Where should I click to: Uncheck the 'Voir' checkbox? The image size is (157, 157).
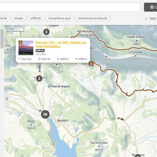pyautogui.click(x=146, y=18)
